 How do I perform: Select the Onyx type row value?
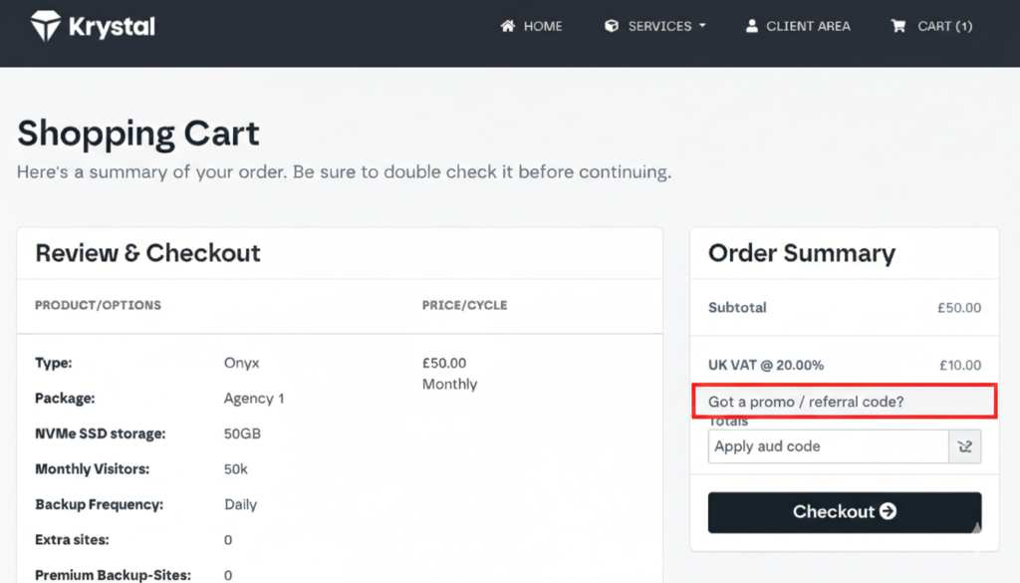click(x=240, y=363)
